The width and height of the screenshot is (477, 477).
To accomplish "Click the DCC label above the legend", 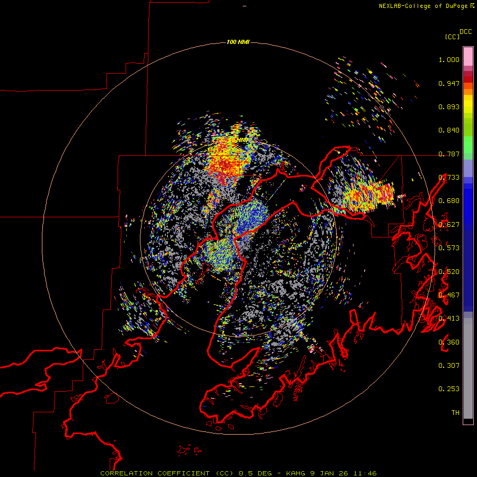I will [466, 32].
